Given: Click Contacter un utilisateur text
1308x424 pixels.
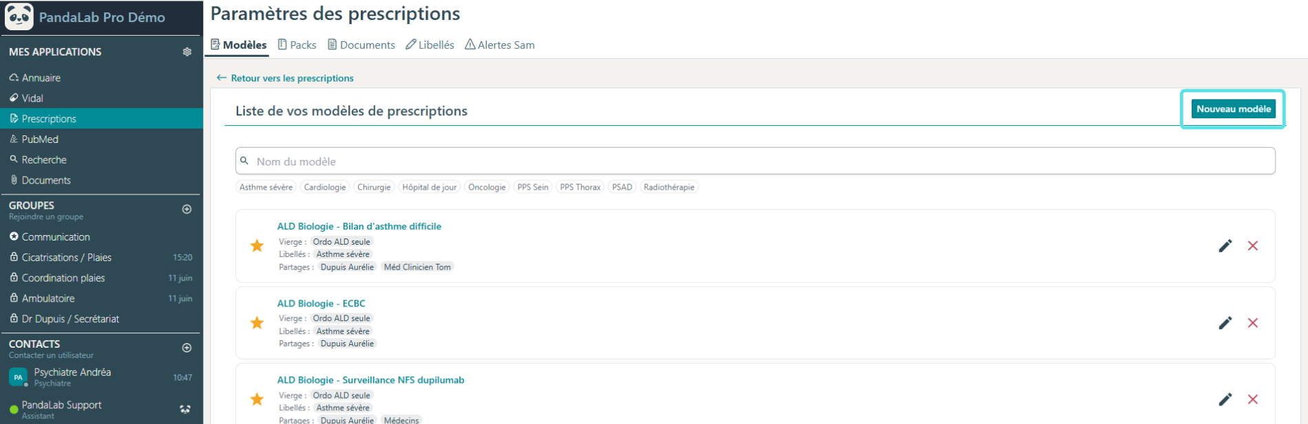Looking at the screenshot, I should coord(51,355).
